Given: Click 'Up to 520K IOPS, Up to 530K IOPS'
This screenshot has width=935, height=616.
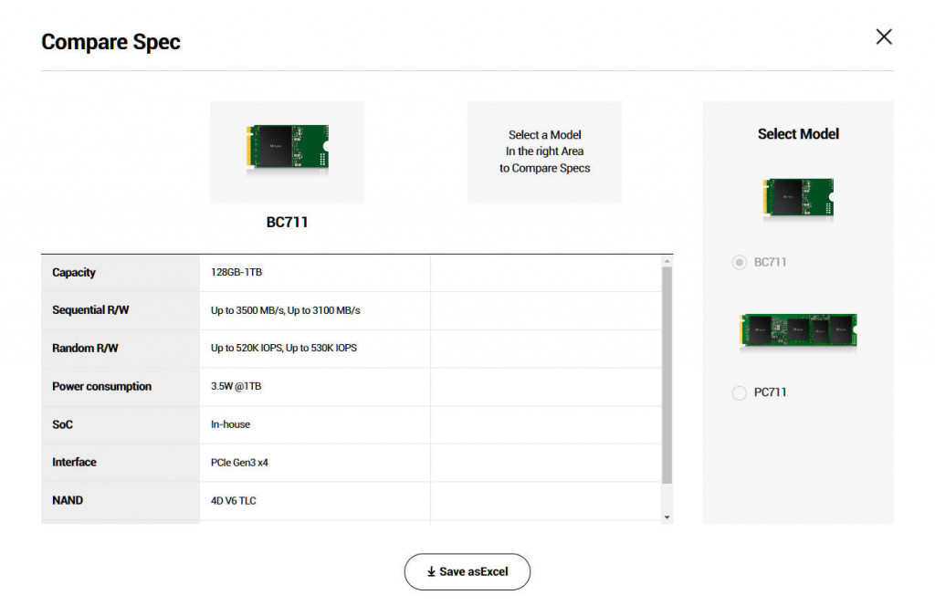Looking at the screenshot, I should [283, 348].
